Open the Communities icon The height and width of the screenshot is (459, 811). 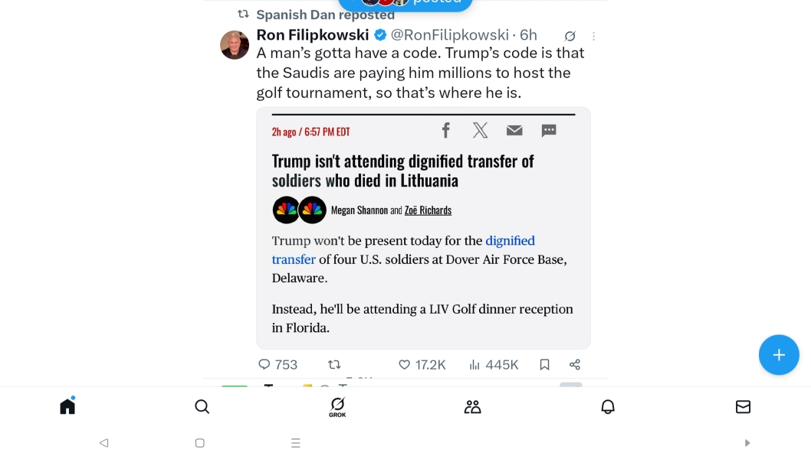tap(472, 406)
